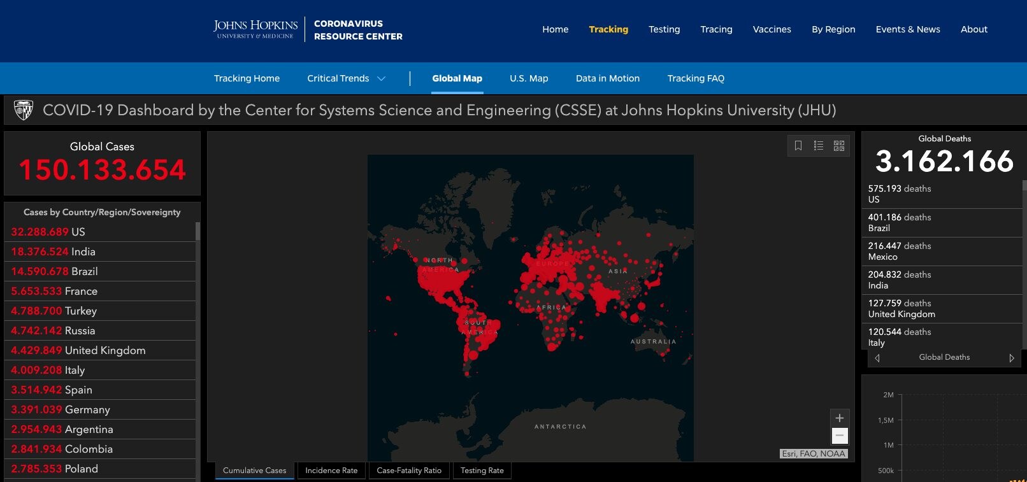1027x482 pixels.
Task: Click the Johns Hopkins University & Medicine logo
Action: pyautogui.click(x=255, y=29)
